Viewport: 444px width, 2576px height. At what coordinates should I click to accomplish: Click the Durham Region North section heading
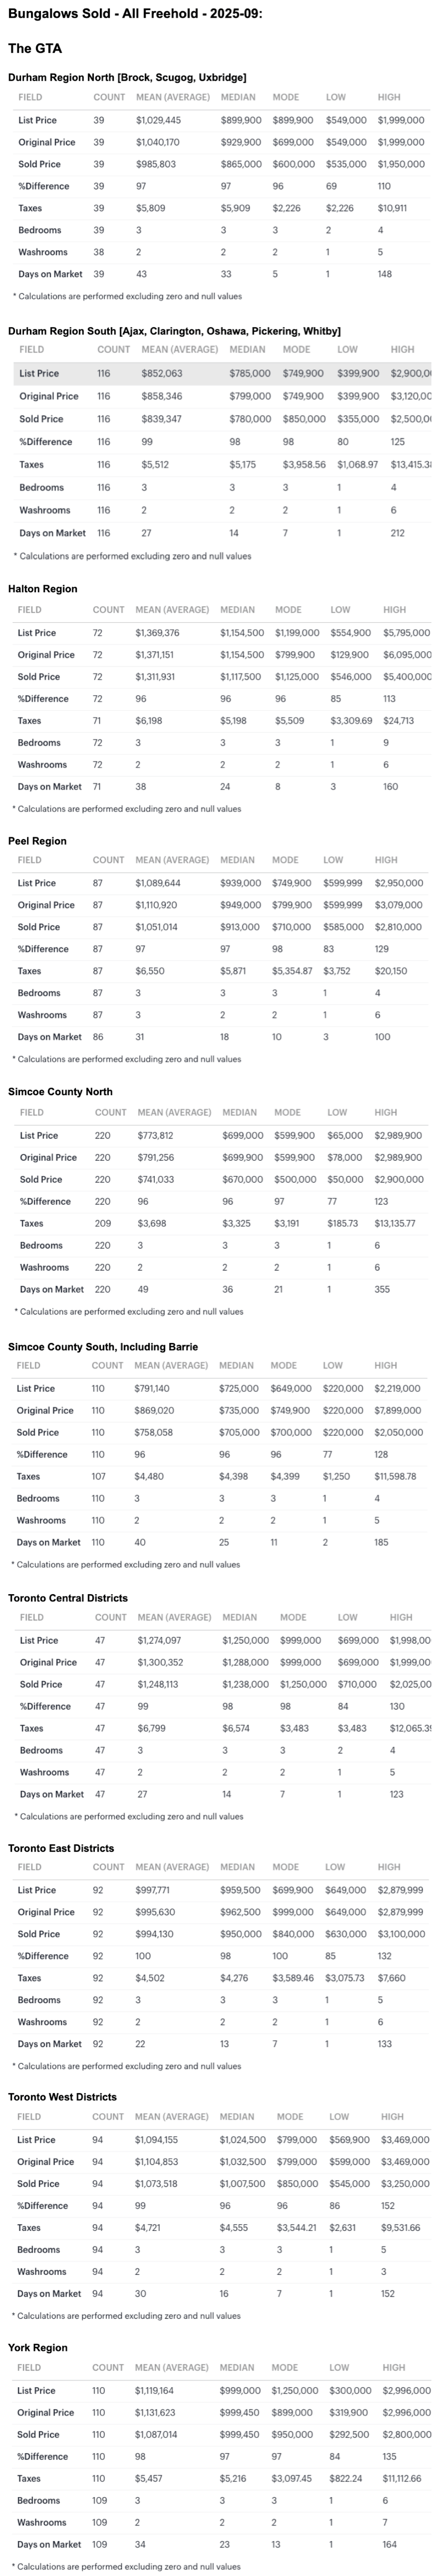coord(127,77)
